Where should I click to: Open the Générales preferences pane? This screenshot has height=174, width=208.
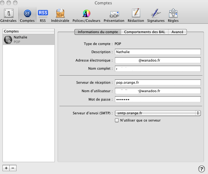pyautogui.click(x=8, y=15)
